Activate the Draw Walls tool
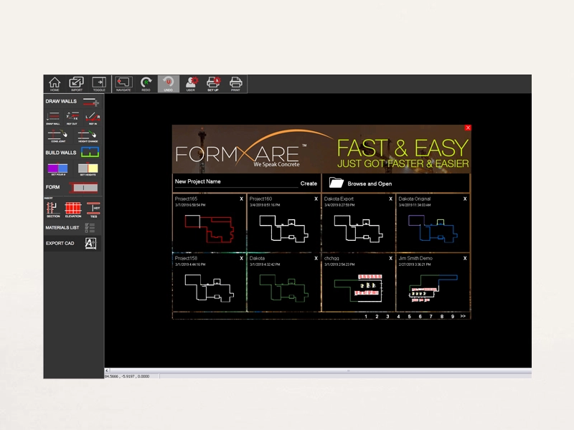This screenshot has width=574, height=430. tap(72, 102)
